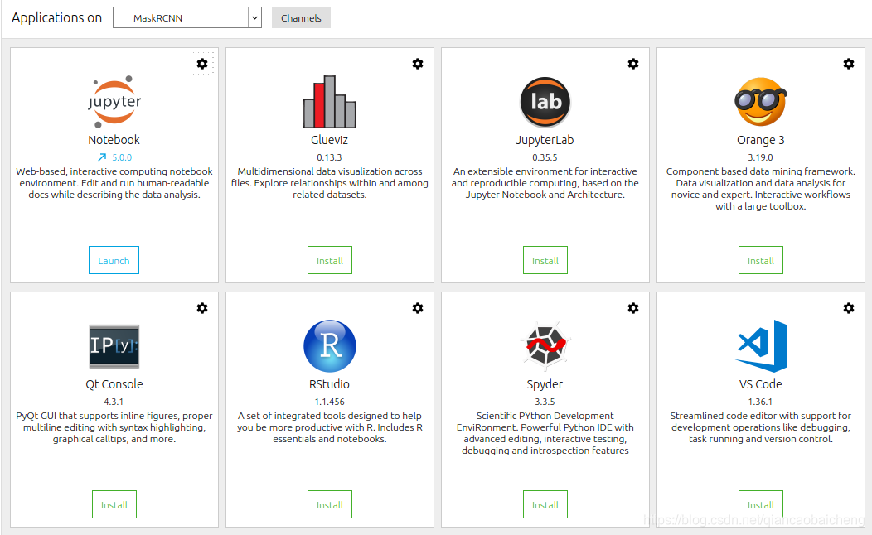Install JupyterLab
Screen dimensions: 872x535
(545, 260)
